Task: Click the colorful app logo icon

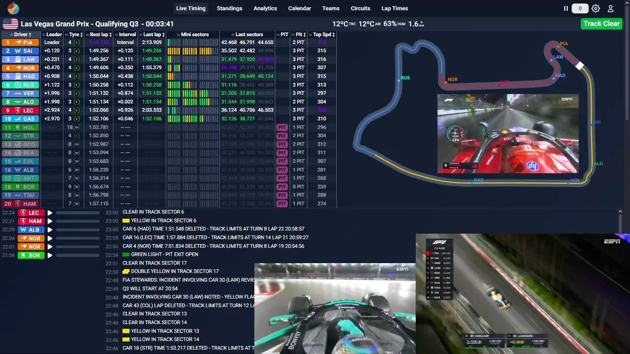Action: (x=13, y=8)
